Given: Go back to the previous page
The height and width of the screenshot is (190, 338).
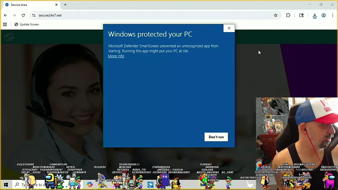Looking at the screenshot, I should point(5,15).
